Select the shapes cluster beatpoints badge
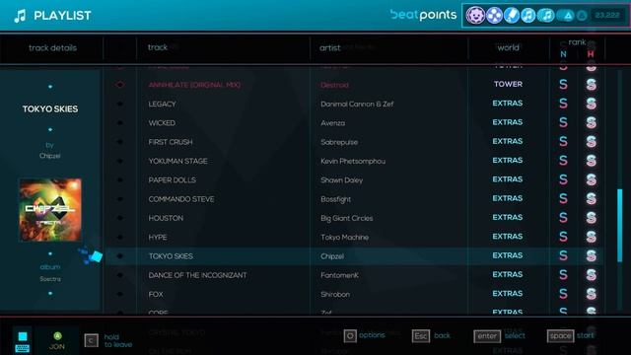This screenshot has width=631, height=355. [x=494, y=16]
